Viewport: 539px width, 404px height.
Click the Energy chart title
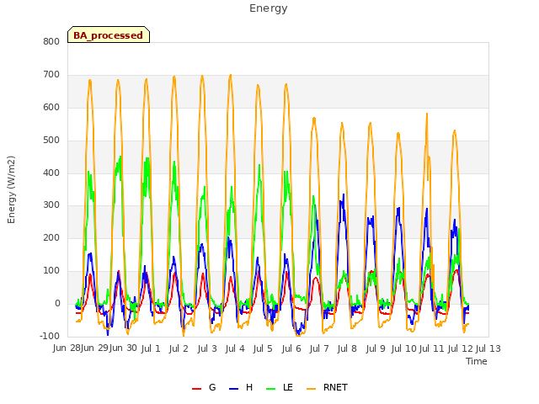coord(269,8)
